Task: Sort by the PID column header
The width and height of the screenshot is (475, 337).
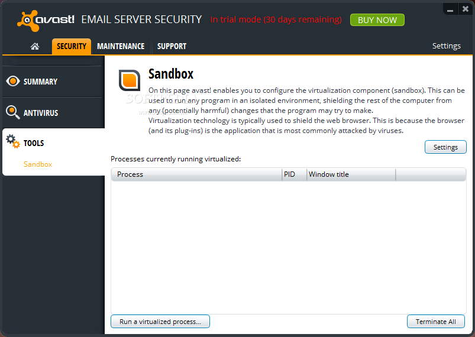Action: click(294, 174)
